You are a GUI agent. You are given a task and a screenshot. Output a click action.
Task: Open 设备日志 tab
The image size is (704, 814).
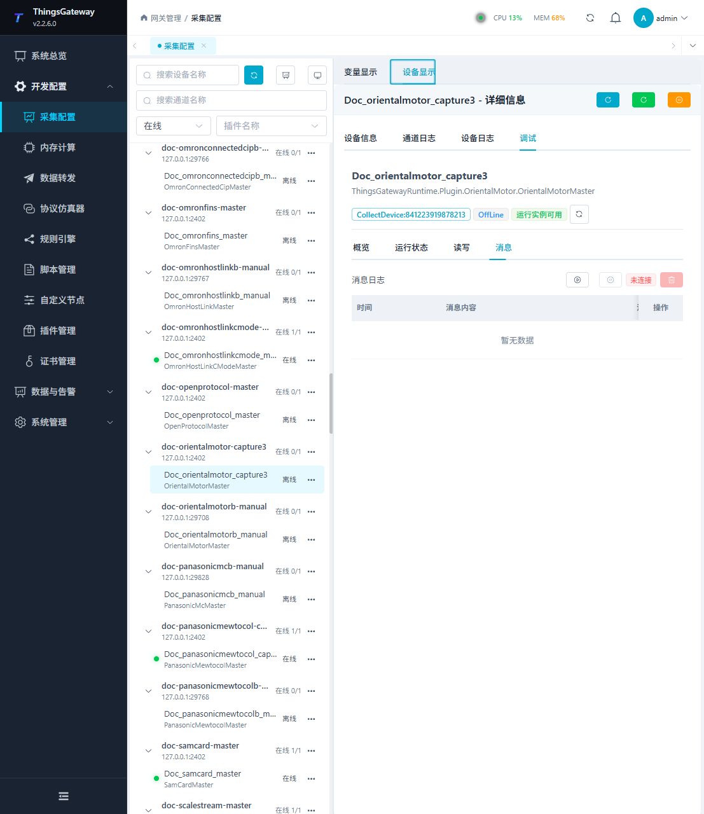[478, 138]
